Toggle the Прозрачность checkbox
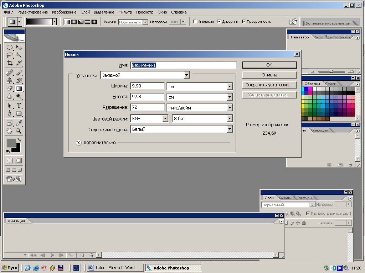The width and height of the screenshot is (365, 273). 244,22
